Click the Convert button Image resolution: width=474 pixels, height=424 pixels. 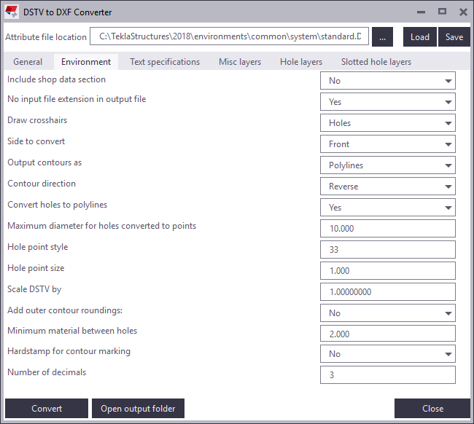(47, 409)
